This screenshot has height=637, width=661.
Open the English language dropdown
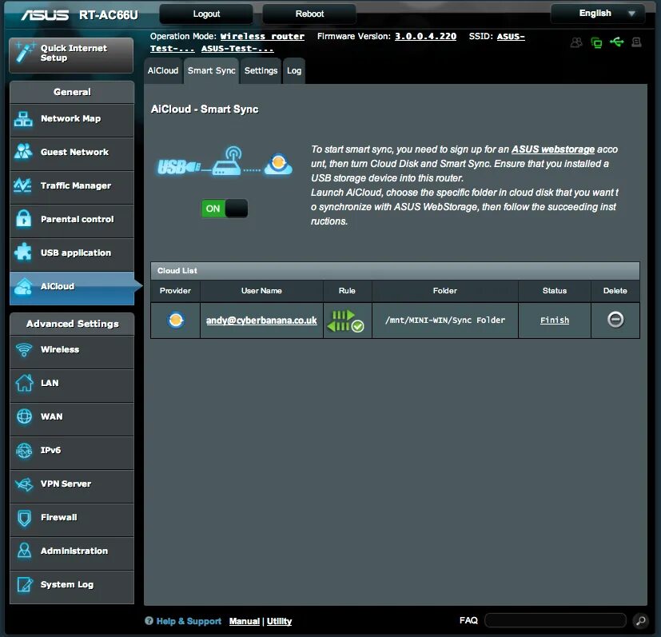coord(598,14)
